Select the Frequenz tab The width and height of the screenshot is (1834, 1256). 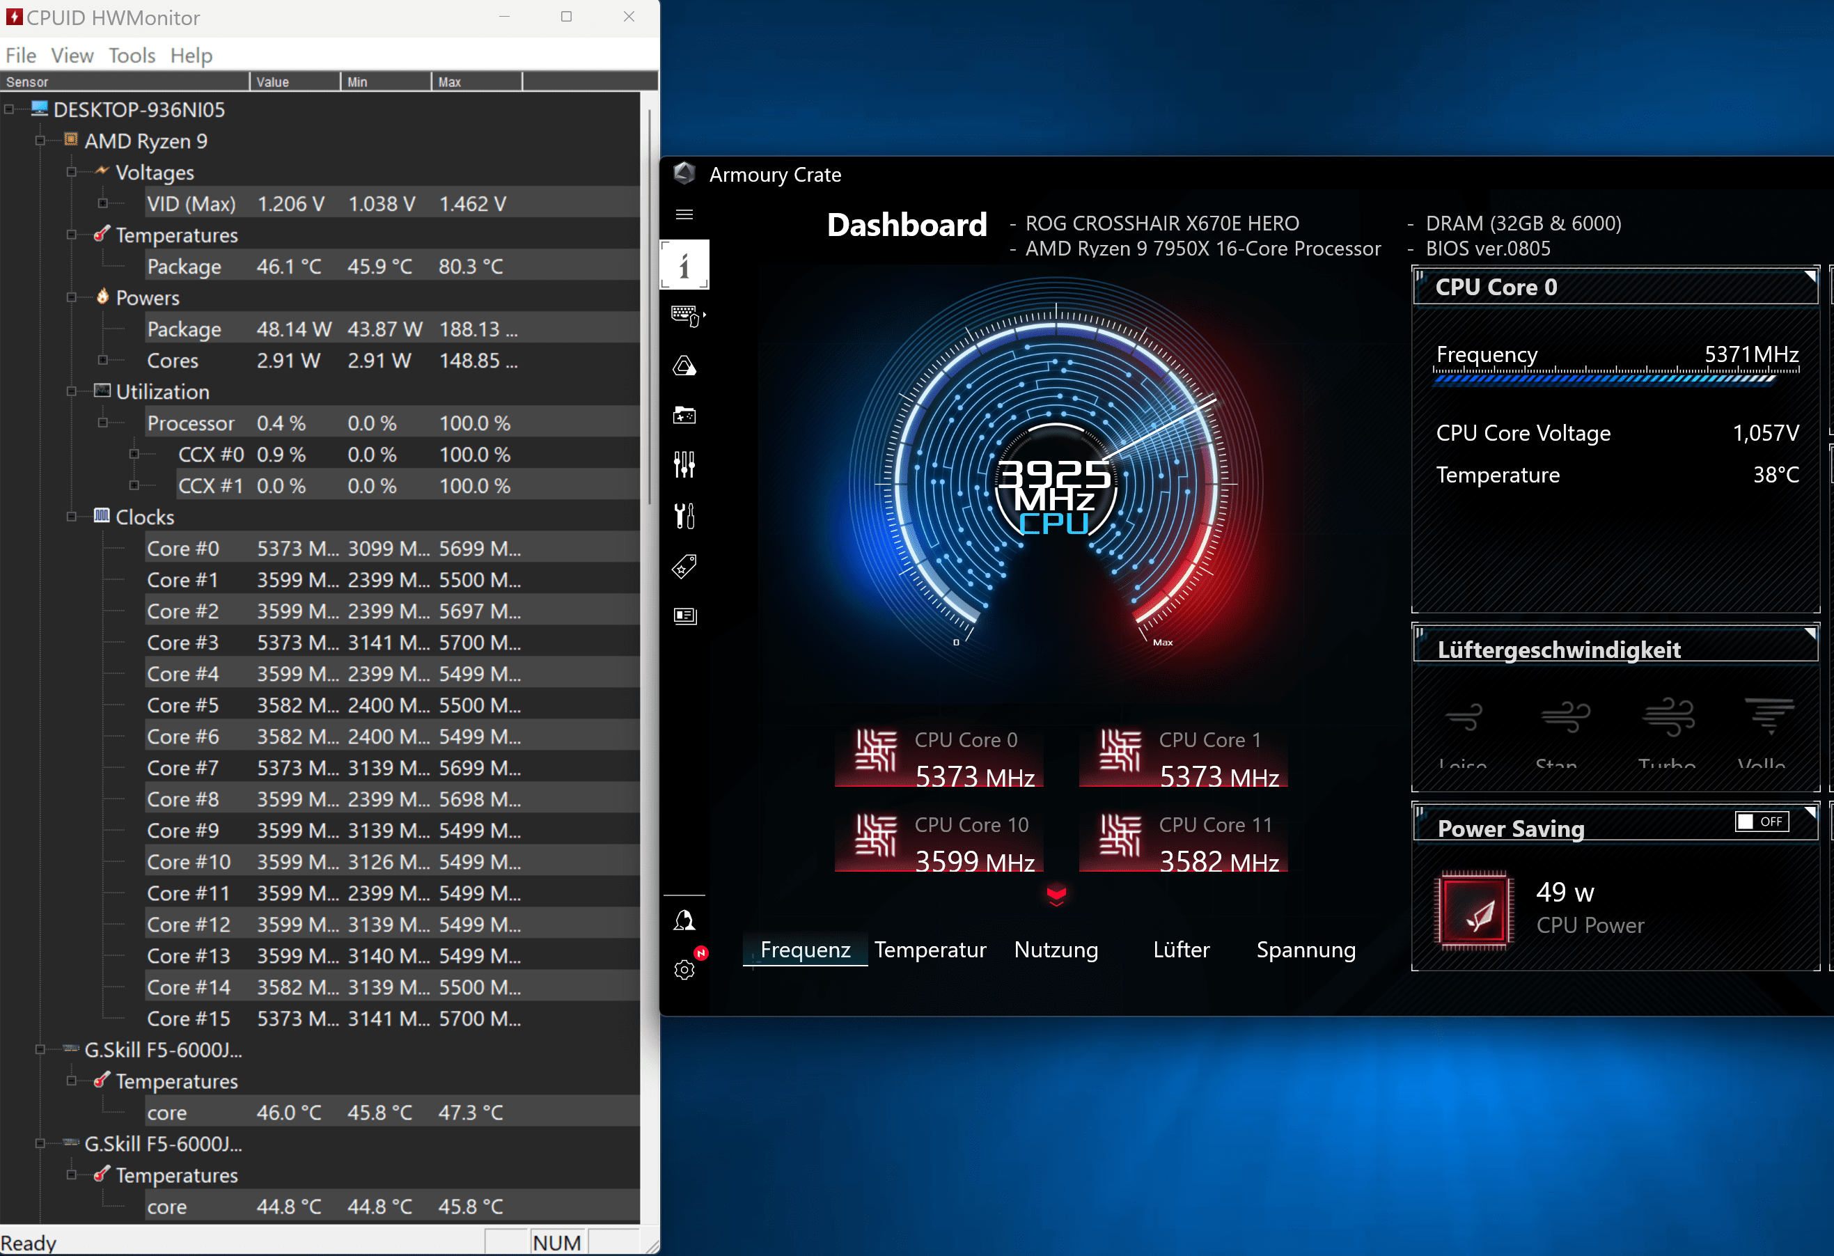tap(805, 949)
